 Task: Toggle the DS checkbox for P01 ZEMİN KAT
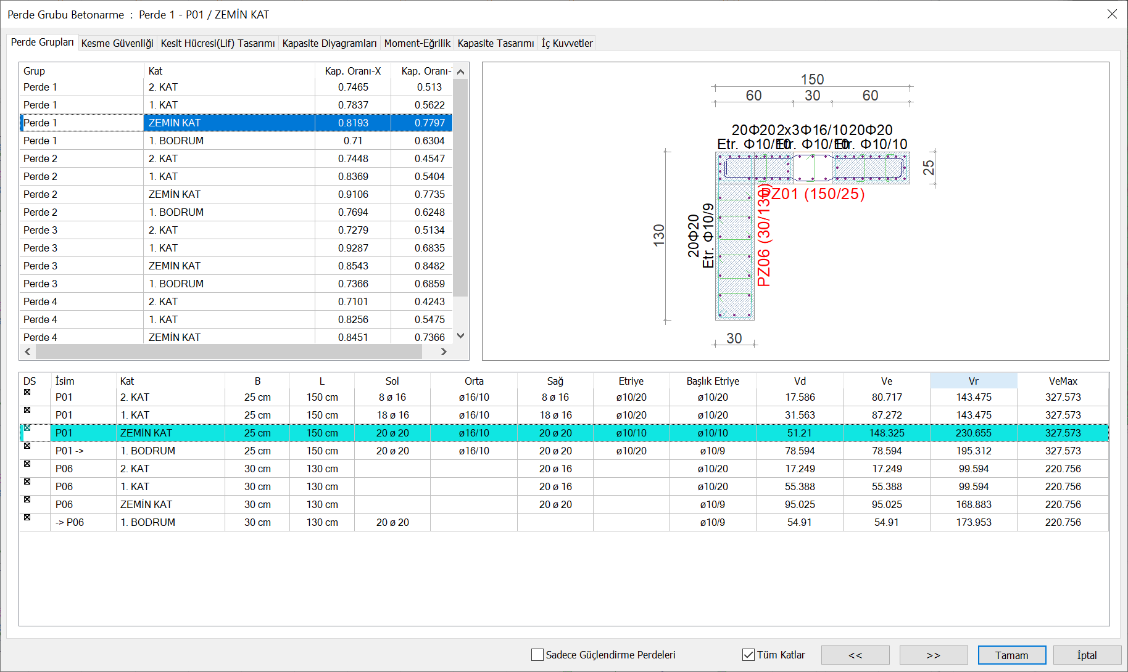[x=27, y=428]
